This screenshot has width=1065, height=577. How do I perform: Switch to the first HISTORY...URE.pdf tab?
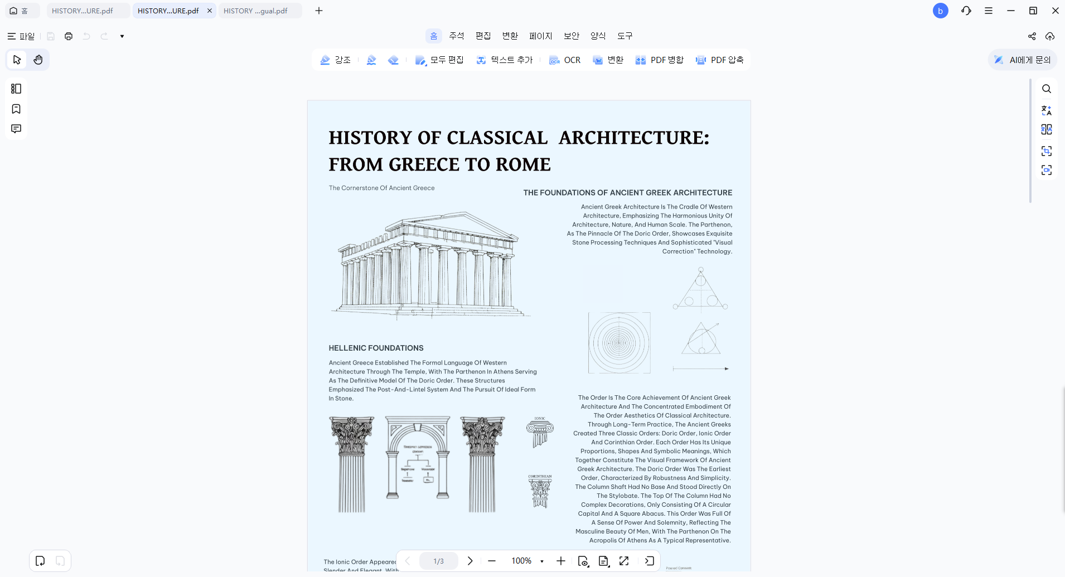click(x=88, y=11)
